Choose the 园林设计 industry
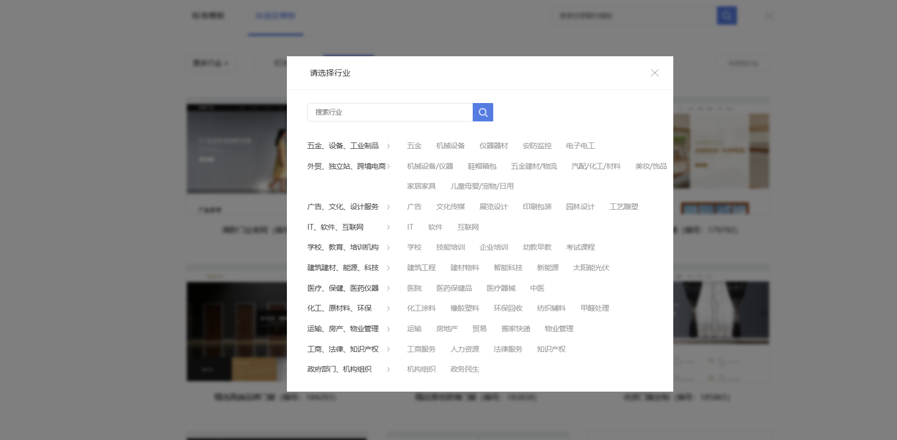The height and width of the screenshot is (440, 897). point(580,207)
